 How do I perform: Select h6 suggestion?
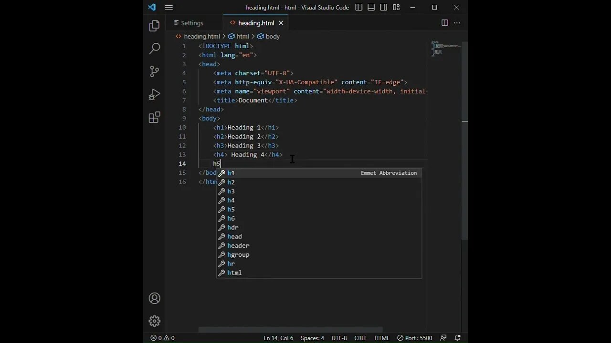(x=319, y=218)
